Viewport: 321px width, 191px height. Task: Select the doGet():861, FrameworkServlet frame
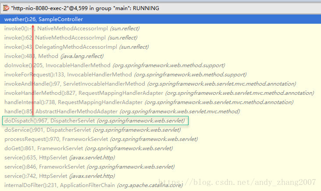coord(160,148)
